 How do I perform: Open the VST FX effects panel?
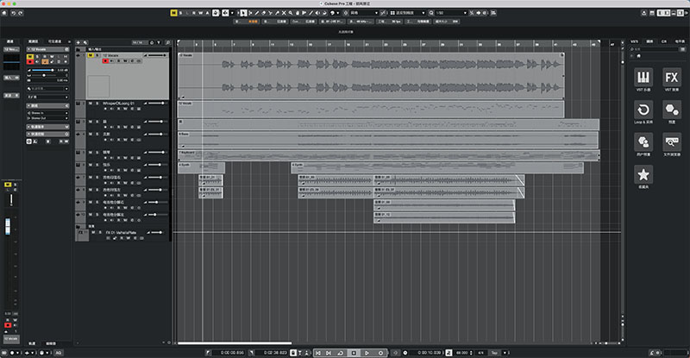[x=672, y=77]
